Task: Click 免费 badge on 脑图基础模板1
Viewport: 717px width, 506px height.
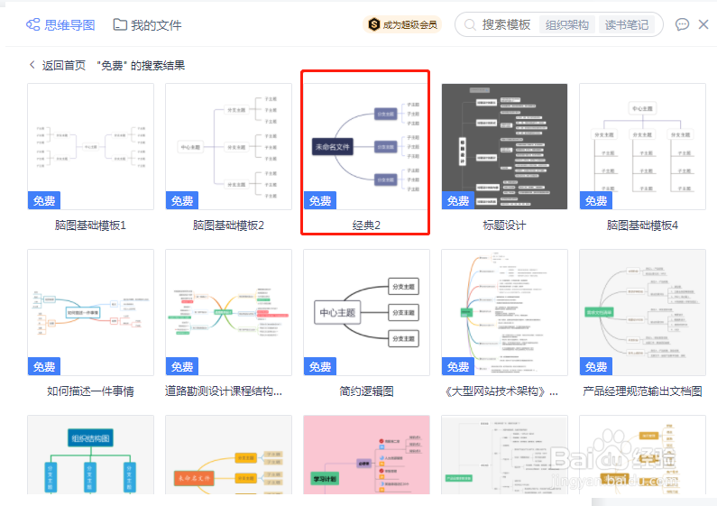Action: coord(44,201)
